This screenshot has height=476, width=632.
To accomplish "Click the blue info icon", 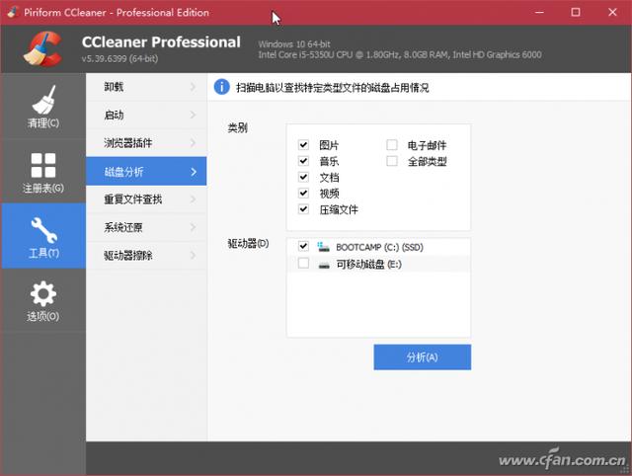I will (x=221, y=87).
